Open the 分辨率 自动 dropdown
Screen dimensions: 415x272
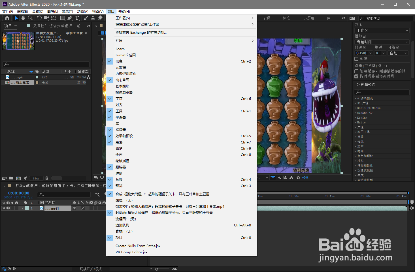coord(398,53)
